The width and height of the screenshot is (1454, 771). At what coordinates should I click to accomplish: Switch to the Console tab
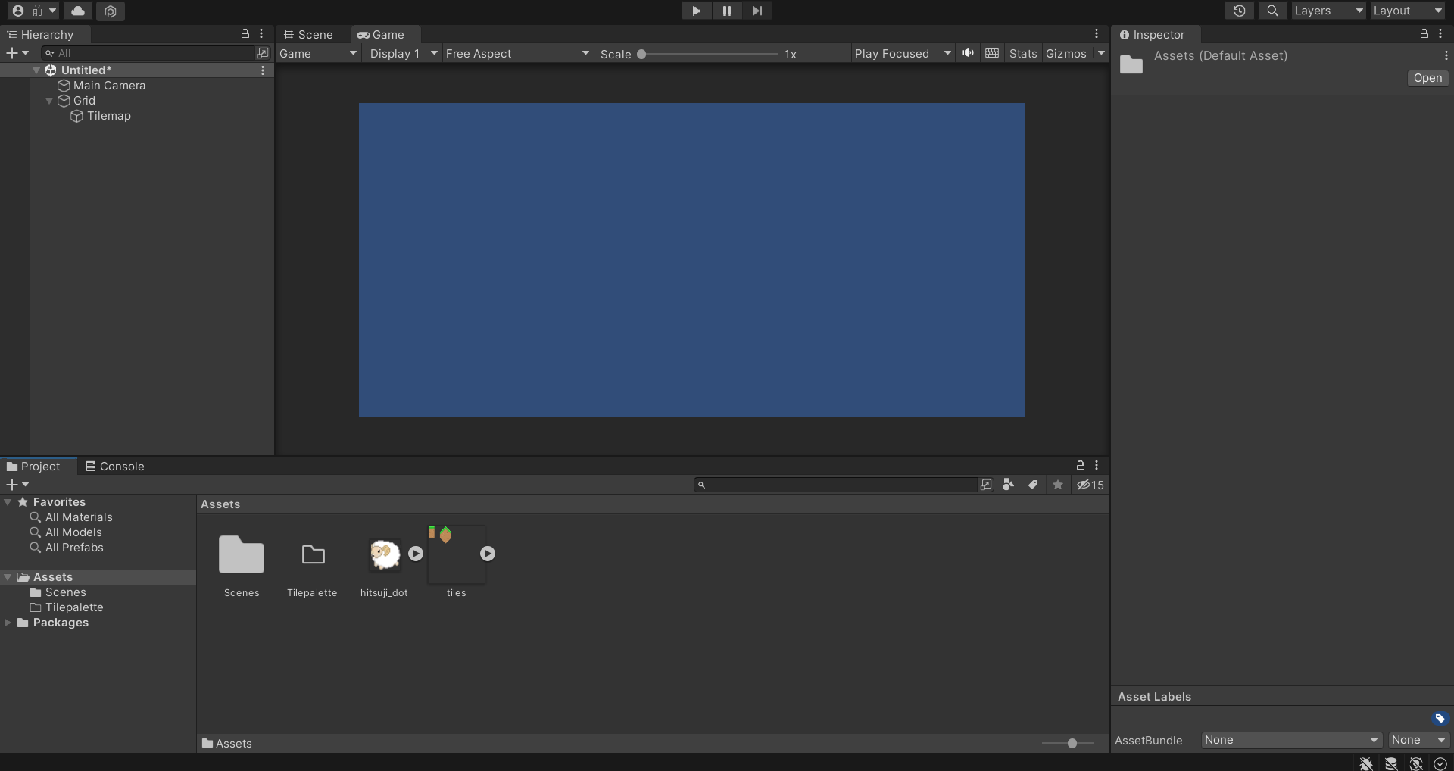[x=115, y=467]
